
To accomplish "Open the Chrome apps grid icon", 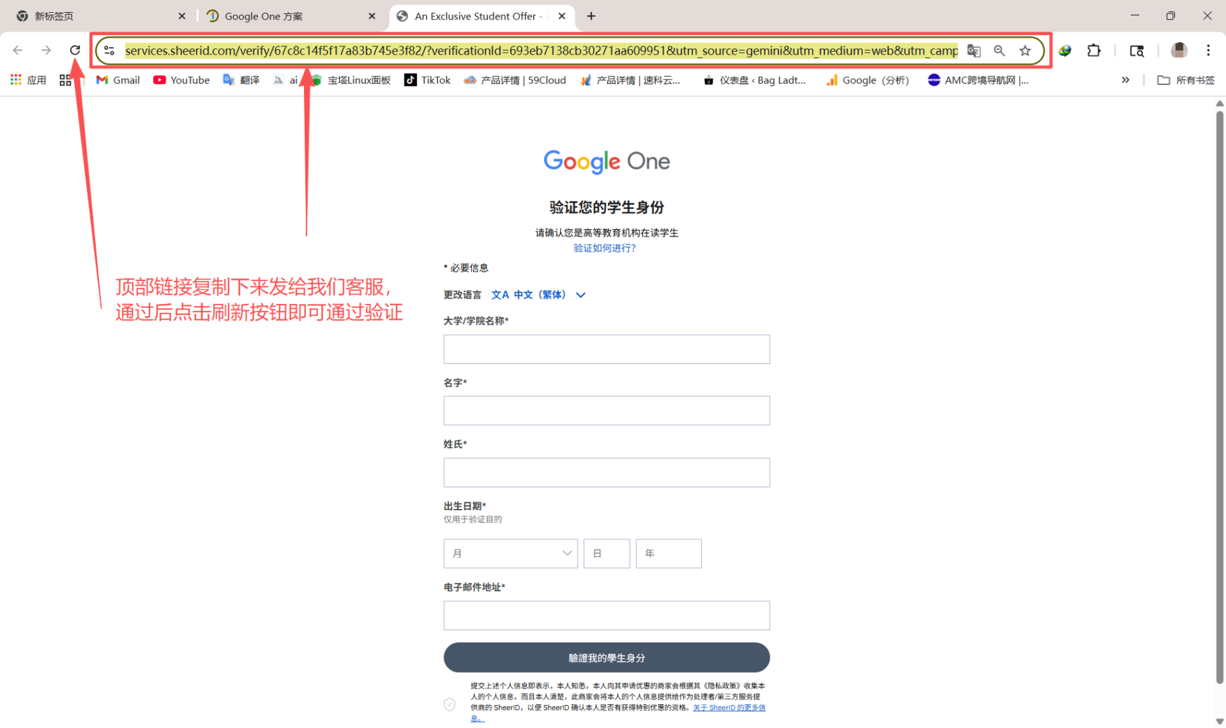I will (15, 80).
